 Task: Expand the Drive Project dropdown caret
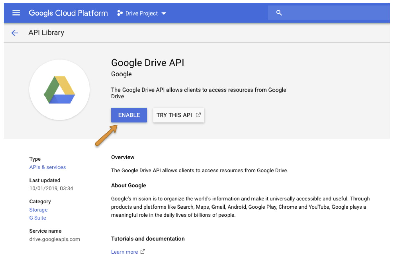tap(164, 13)
